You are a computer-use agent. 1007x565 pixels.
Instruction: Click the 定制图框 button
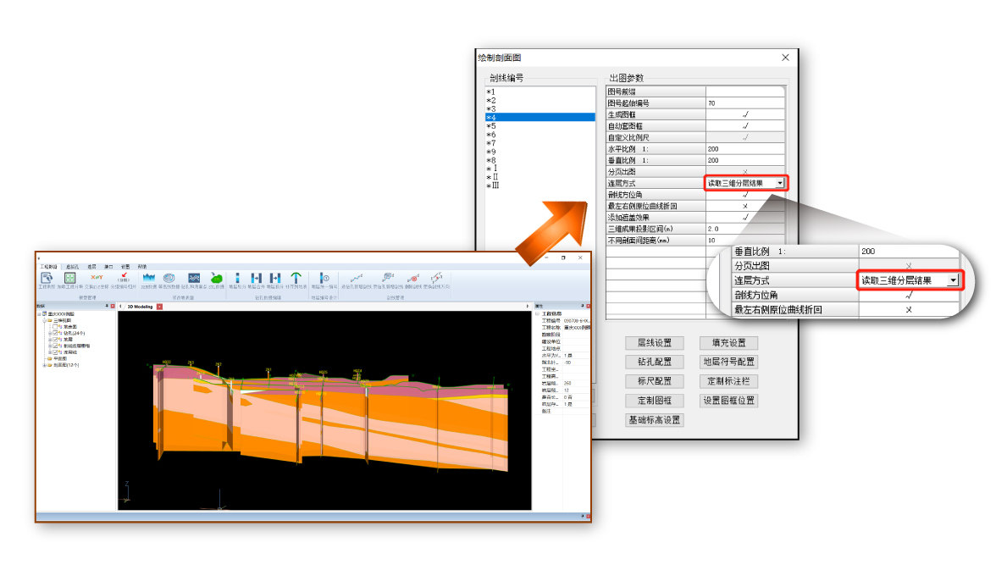(655, 401)
